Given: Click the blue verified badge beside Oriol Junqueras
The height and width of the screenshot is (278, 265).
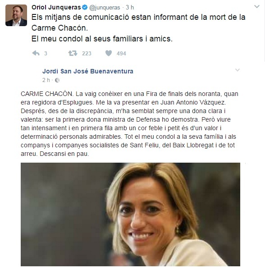Looking at the screenshot, I should 85,8.
